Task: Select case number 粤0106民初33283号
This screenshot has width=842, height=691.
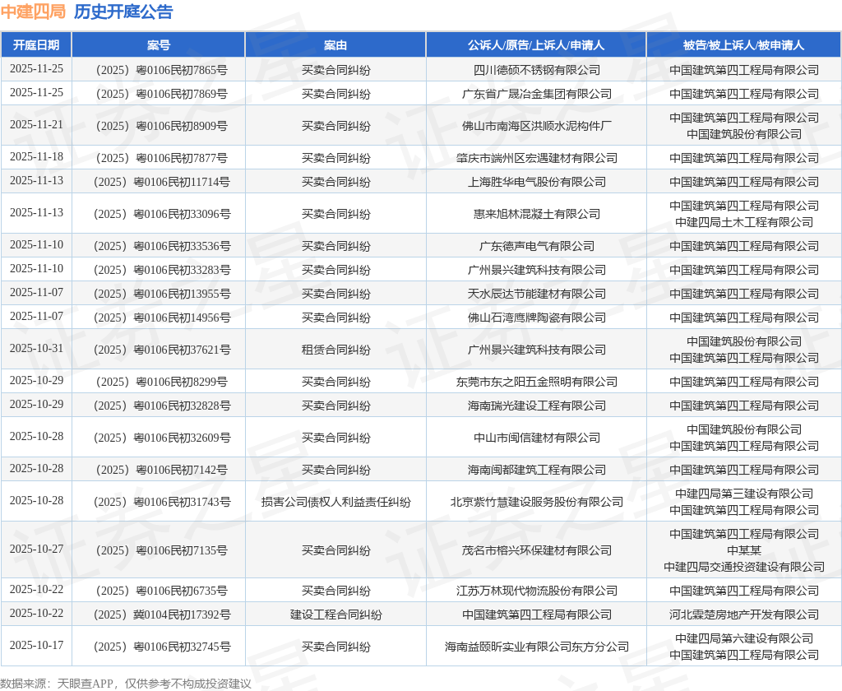Action: tap(182, 270)
